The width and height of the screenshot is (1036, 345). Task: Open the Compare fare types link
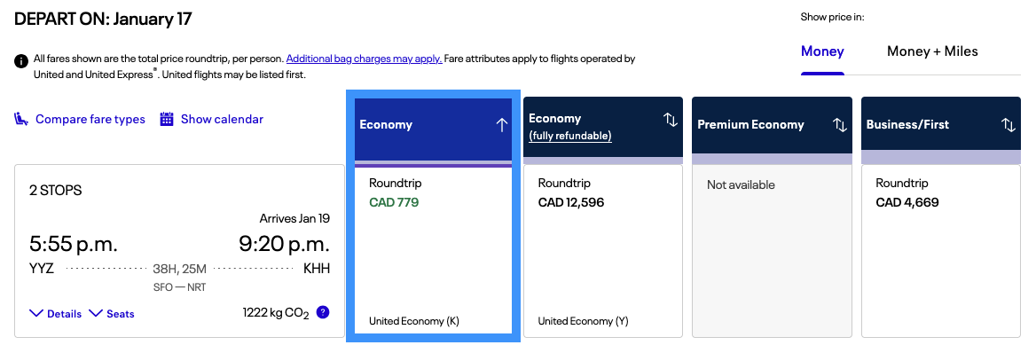click(90, 120)
